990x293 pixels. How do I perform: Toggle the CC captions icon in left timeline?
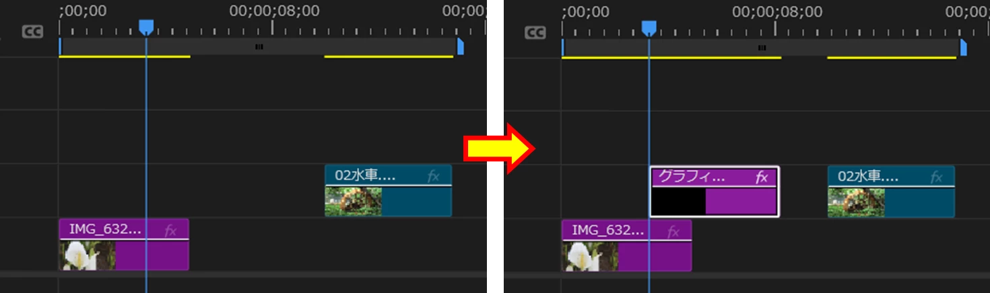(32, 32)
